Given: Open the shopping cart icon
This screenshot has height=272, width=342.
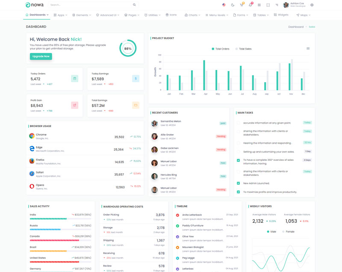Looking at the screenshot, I should pos(242,5).
